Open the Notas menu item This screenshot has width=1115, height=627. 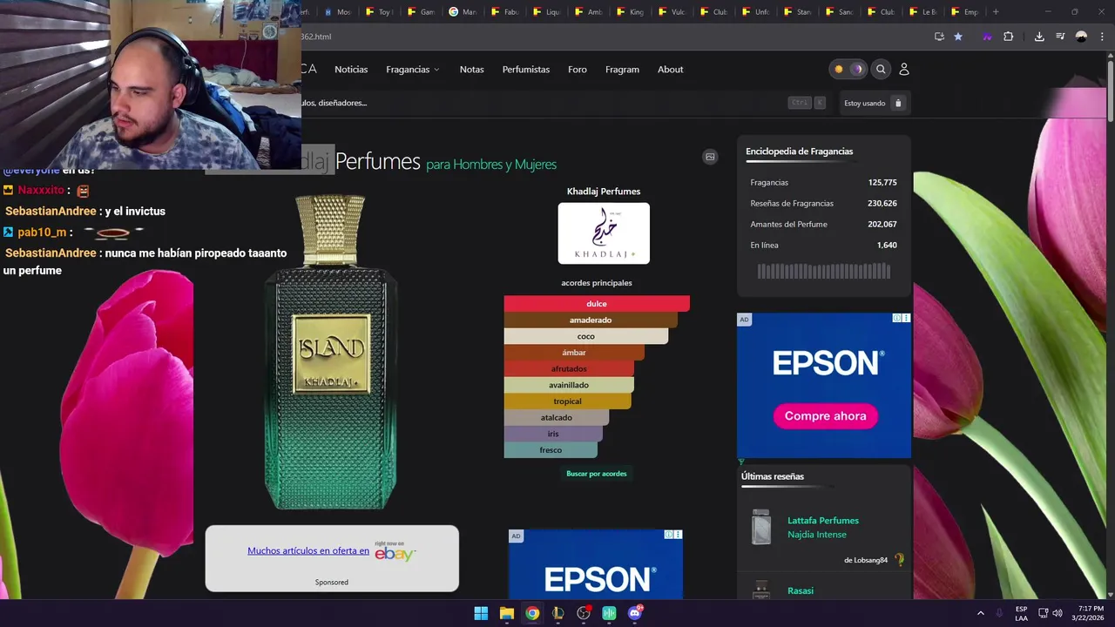pos(471,70)
